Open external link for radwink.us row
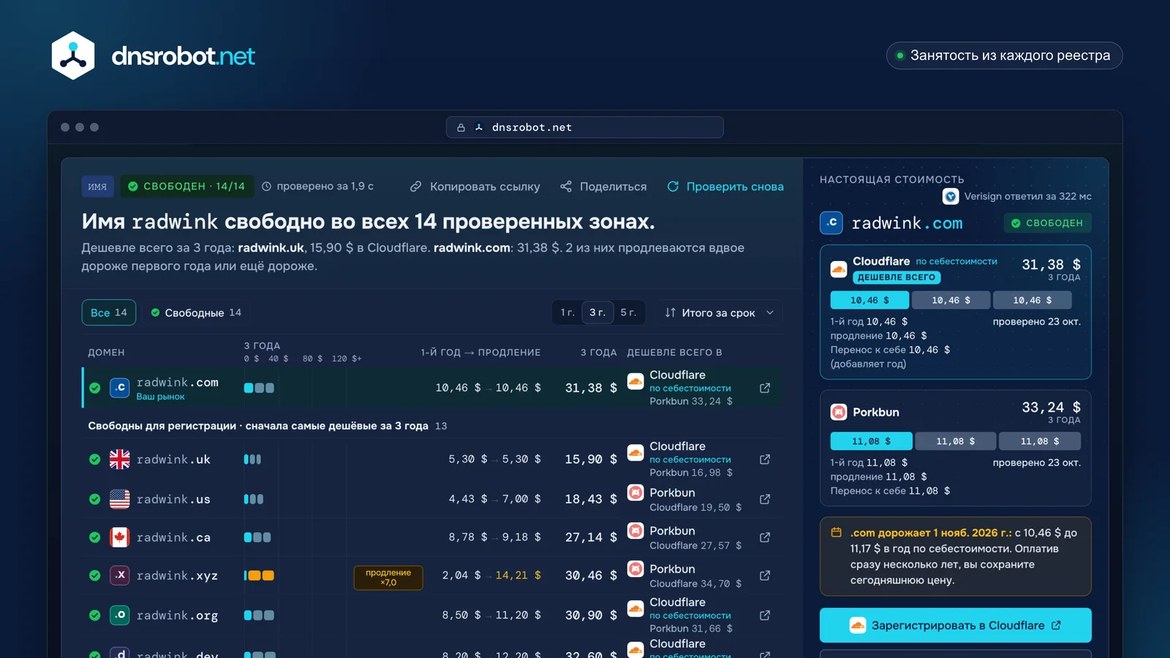Image resolution: width=1170 pixels, height=658 pixels. [765, 499]
